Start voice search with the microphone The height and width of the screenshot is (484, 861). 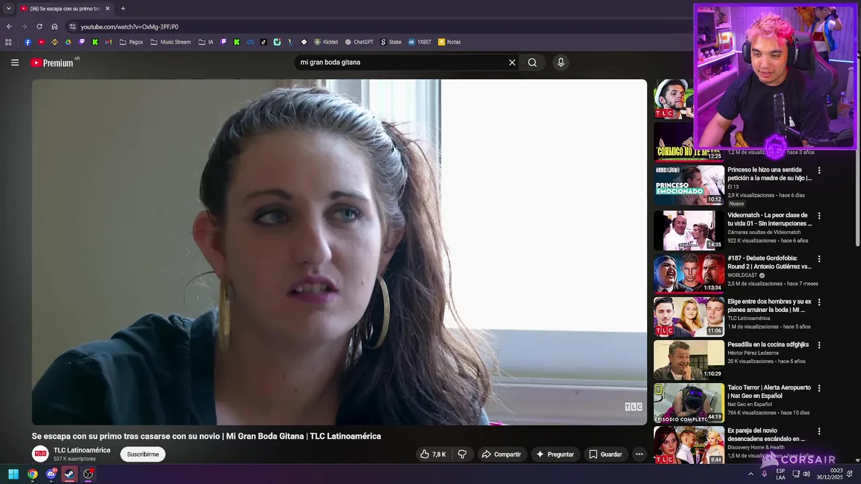(x=561, y=63)
